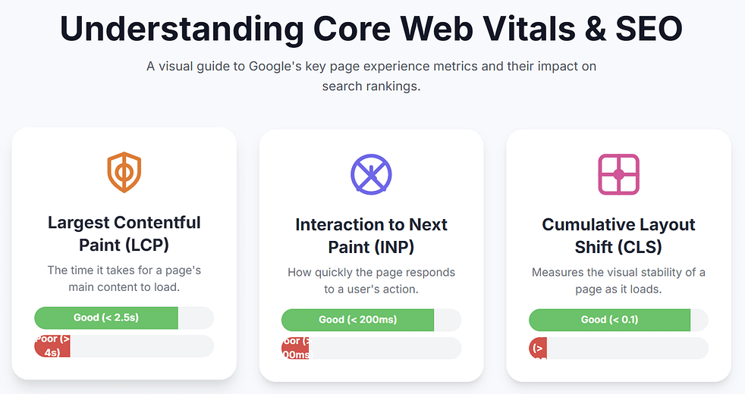
Task: Select the Largest Contentful Paint (LCP) title
Action: 124,233
